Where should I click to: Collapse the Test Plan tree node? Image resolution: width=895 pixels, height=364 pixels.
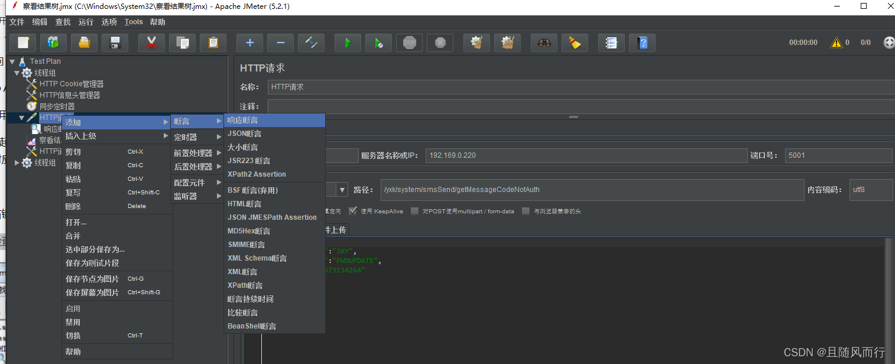tap(12, 61)
